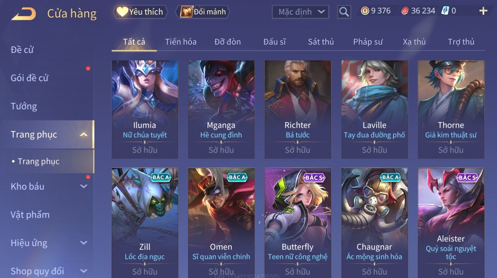Tap the plus icon to add currency
This screenshot has height=278, width=497.
pyautogui.click(x=483, y=11)
